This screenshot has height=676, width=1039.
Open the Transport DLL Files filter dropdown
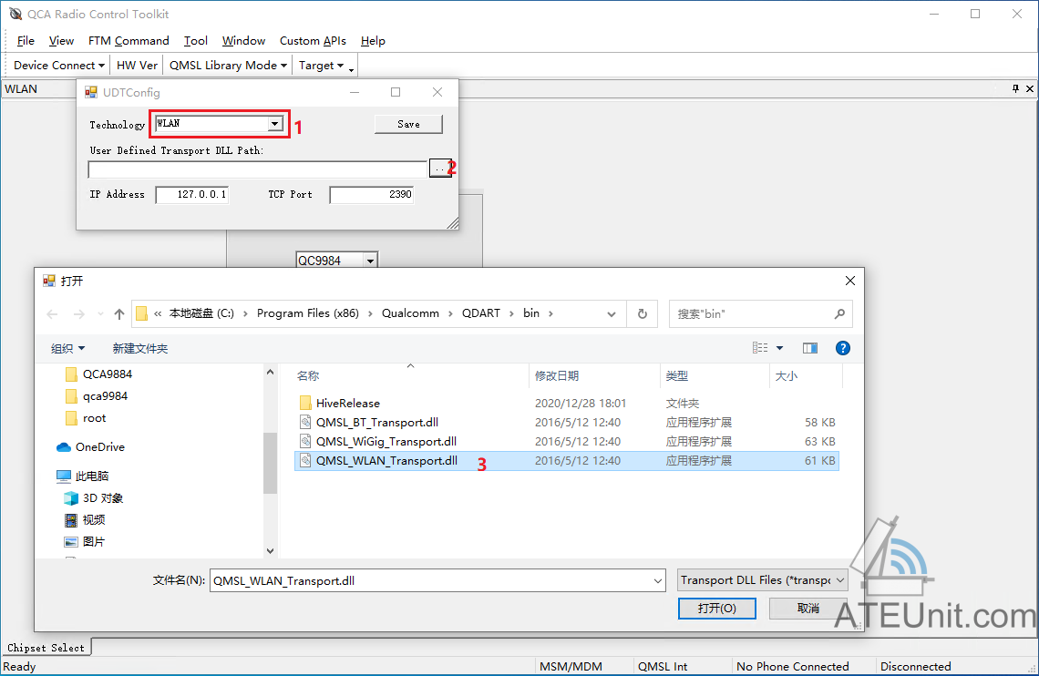pos(763,580)
